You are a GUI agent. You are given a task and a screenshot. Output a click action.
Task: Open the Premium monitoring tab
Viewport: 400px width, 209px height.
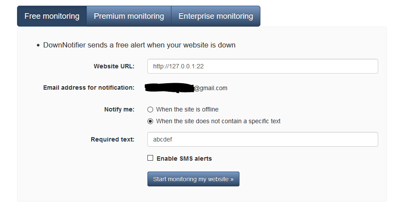(x=129, y=16)
